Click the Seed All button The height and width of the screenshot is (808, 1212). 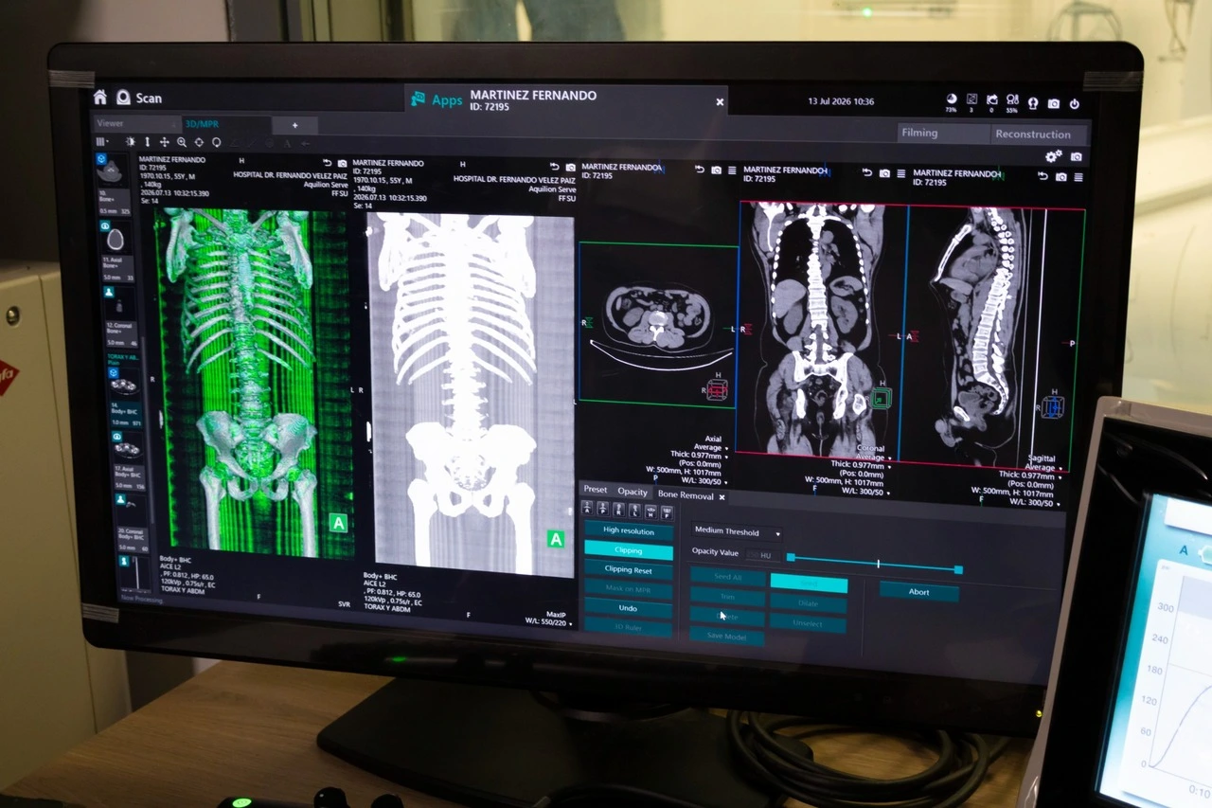727,576
